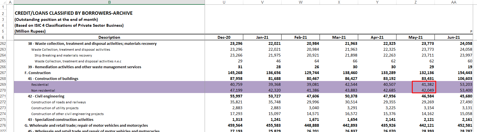This screenshot has height=132, width=477.
Task: Click 'Ship Breaking and materials recovery' label
Action: pyautogui.click(x=63, y=55)
